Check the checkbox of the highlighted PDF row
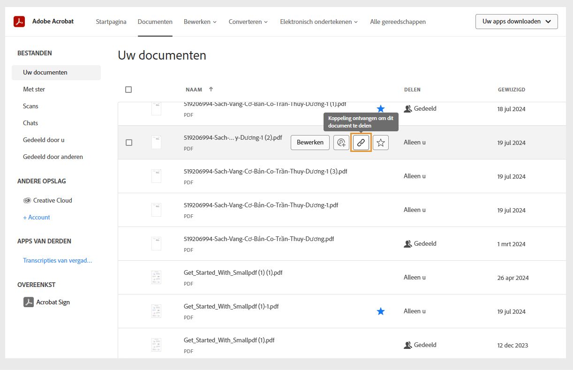Screen dimensions: 573x370 pyautogui.click(x=129, y=143)
